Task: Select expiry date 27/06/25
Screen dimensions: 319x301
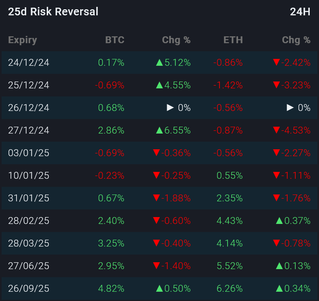Action: point(29,266)
